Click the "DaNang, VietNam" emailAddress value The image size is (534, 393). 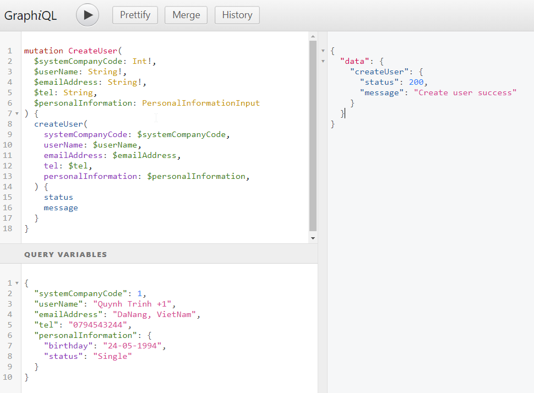(155, 314)
